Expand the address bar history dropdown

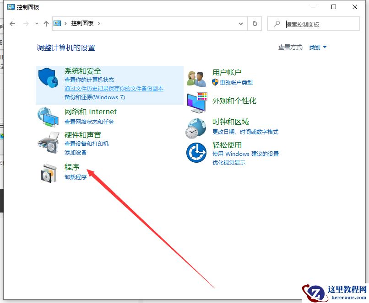coord(241,24)
